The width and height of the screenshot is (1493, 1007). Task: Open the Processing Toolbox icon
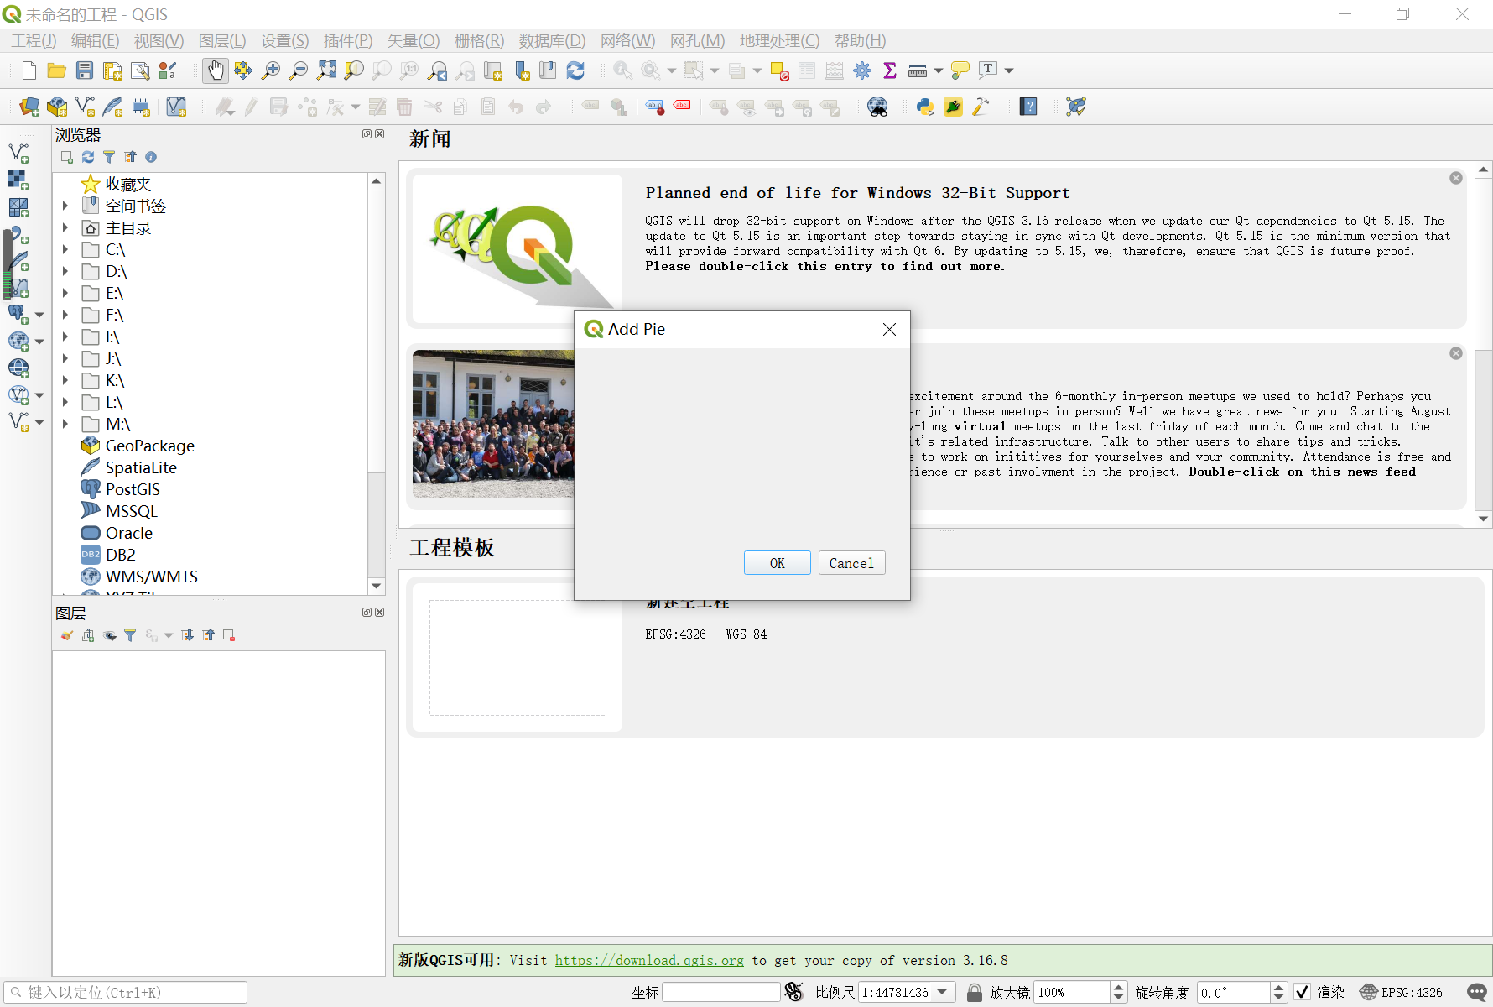tap(862, 70)
